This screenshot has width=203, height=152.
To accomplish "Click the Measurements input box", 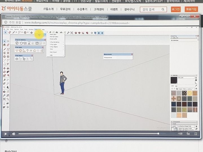I will pyautogui.click(x=124, y=57).
